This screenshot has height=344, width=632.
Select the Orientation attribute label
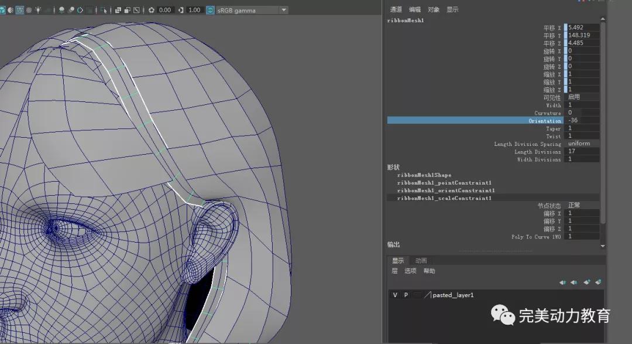click(544, 121)
